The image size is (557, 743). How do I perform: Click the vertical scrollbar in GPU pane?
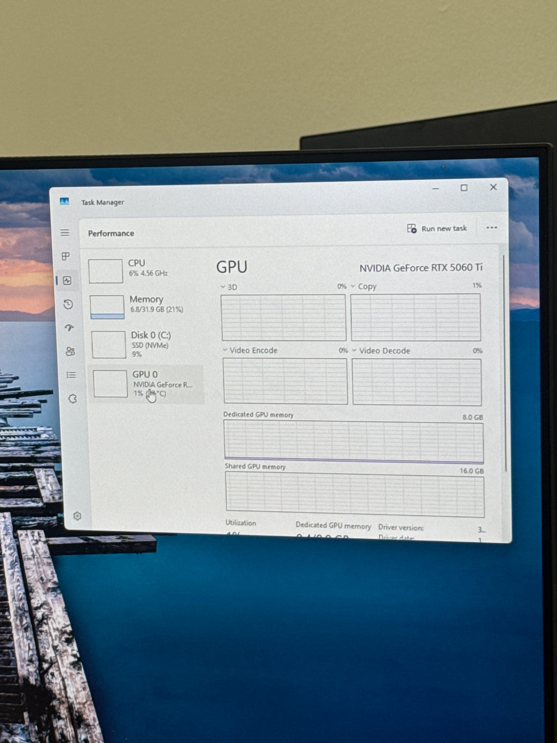(505, 362)
